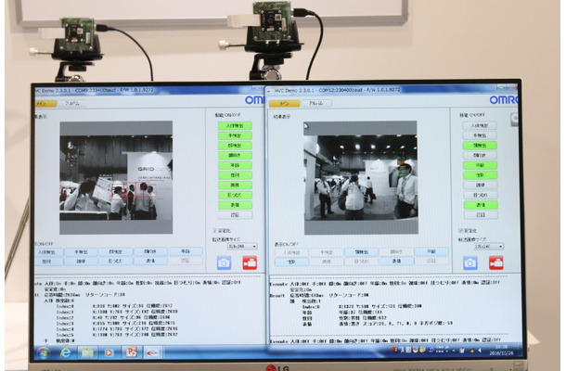This screenshot has width=566, height=371.
Task: Open image size dropdown in COM12 window
Action: coord(489,247)
